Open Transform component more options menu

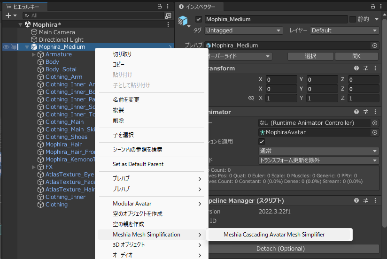click(x=375, y=69)
